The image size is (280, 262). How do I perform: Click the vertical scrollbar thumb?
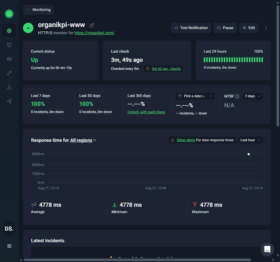[x=278, y=66]
